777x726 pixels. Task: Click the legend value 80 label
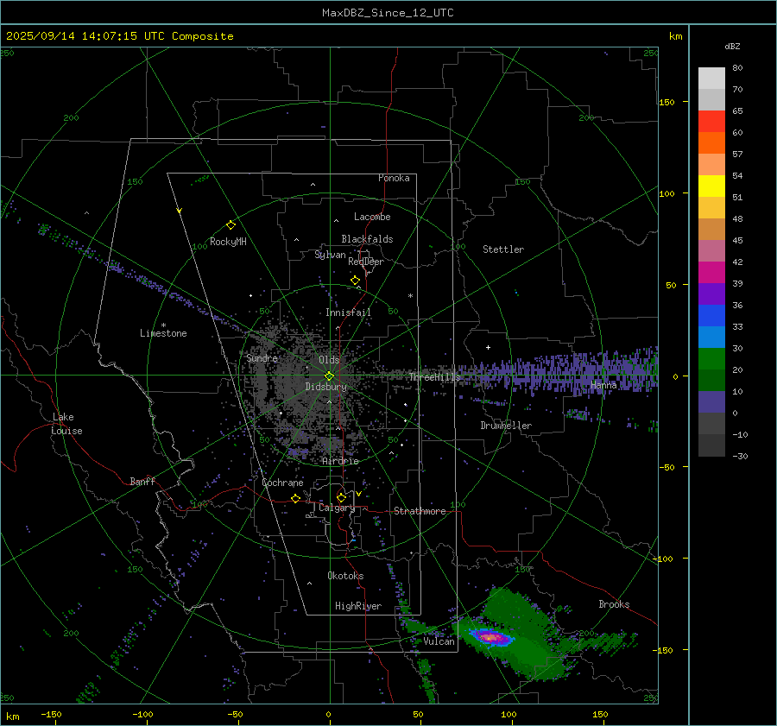click(737, 68)
